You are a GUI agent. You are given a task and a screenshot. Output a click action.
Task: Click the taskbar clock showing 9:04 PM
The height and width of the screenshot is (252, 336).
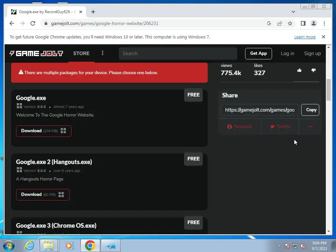click(x=319, y=245)
